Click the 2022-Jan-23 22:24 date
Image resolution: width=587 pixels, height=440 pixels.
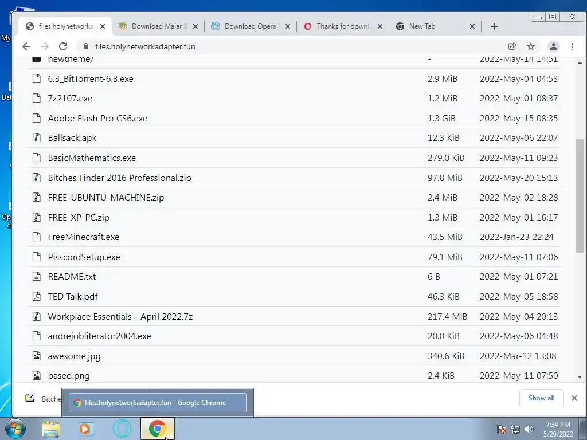516,237
